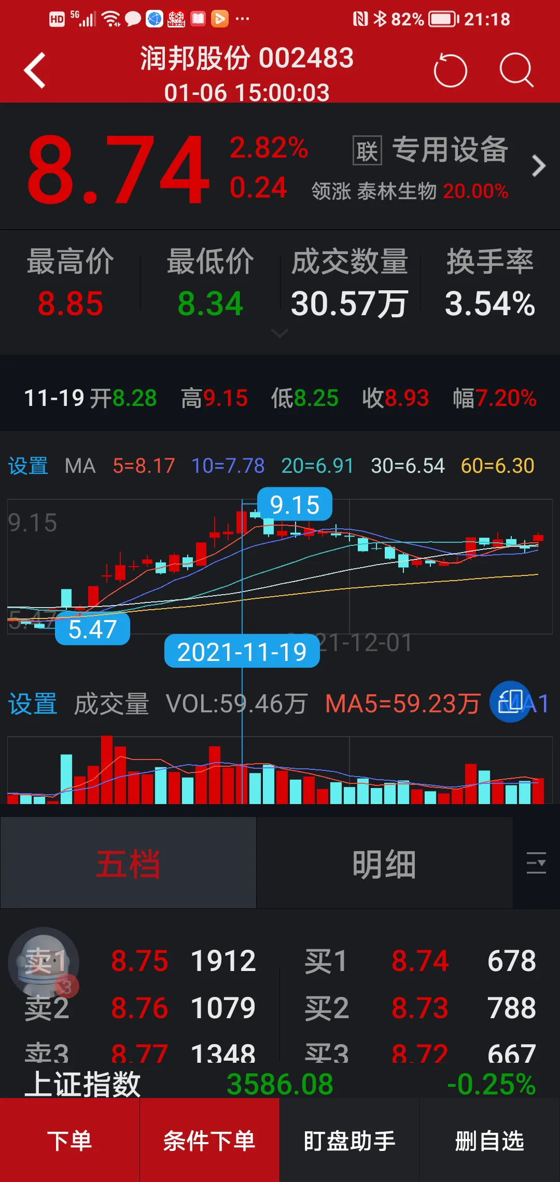
Task: Tap the back arrow icon
Action: point(35,70)
